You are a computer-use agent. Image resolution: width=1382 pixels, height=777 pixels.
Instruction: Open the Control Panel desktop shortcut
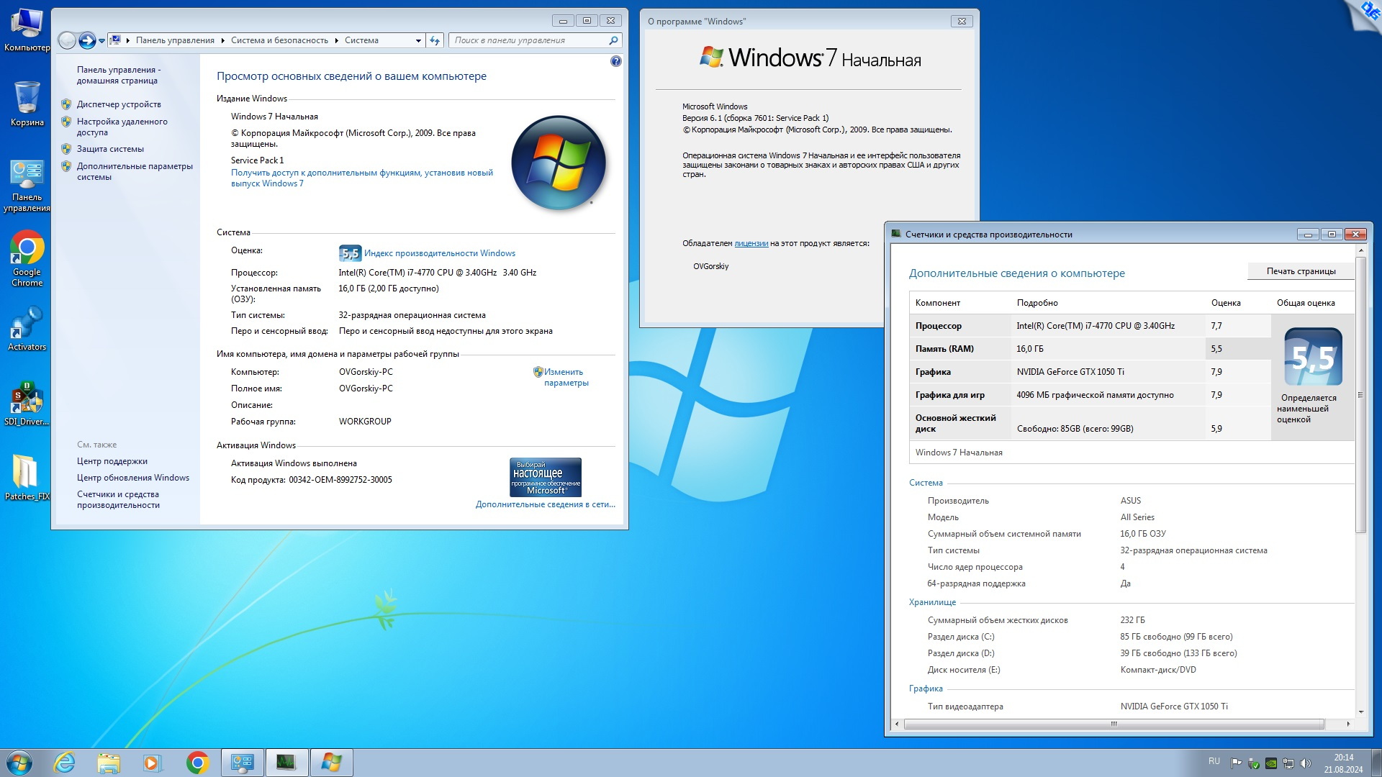coord(27,186)
